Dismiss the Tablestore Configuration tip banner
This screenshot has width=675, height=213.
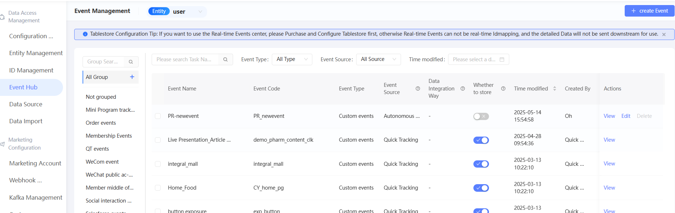coord(664,35)
